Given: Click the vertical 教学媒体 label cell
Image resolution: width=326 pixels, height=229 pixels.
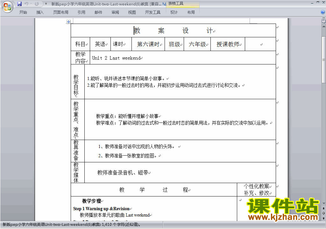Looking at the screenshot, I should click(78, 173).
